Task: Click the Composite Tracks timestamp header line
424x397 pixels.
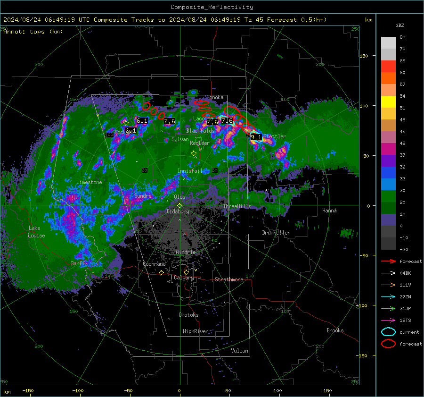Action: pos(165,20)
